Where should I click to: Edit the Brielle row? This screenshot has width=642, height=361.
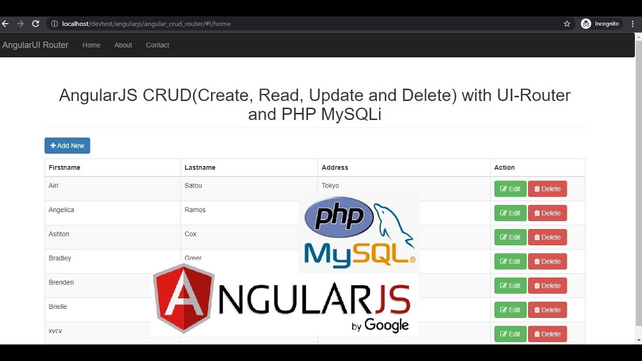click(x=510, y=310)
